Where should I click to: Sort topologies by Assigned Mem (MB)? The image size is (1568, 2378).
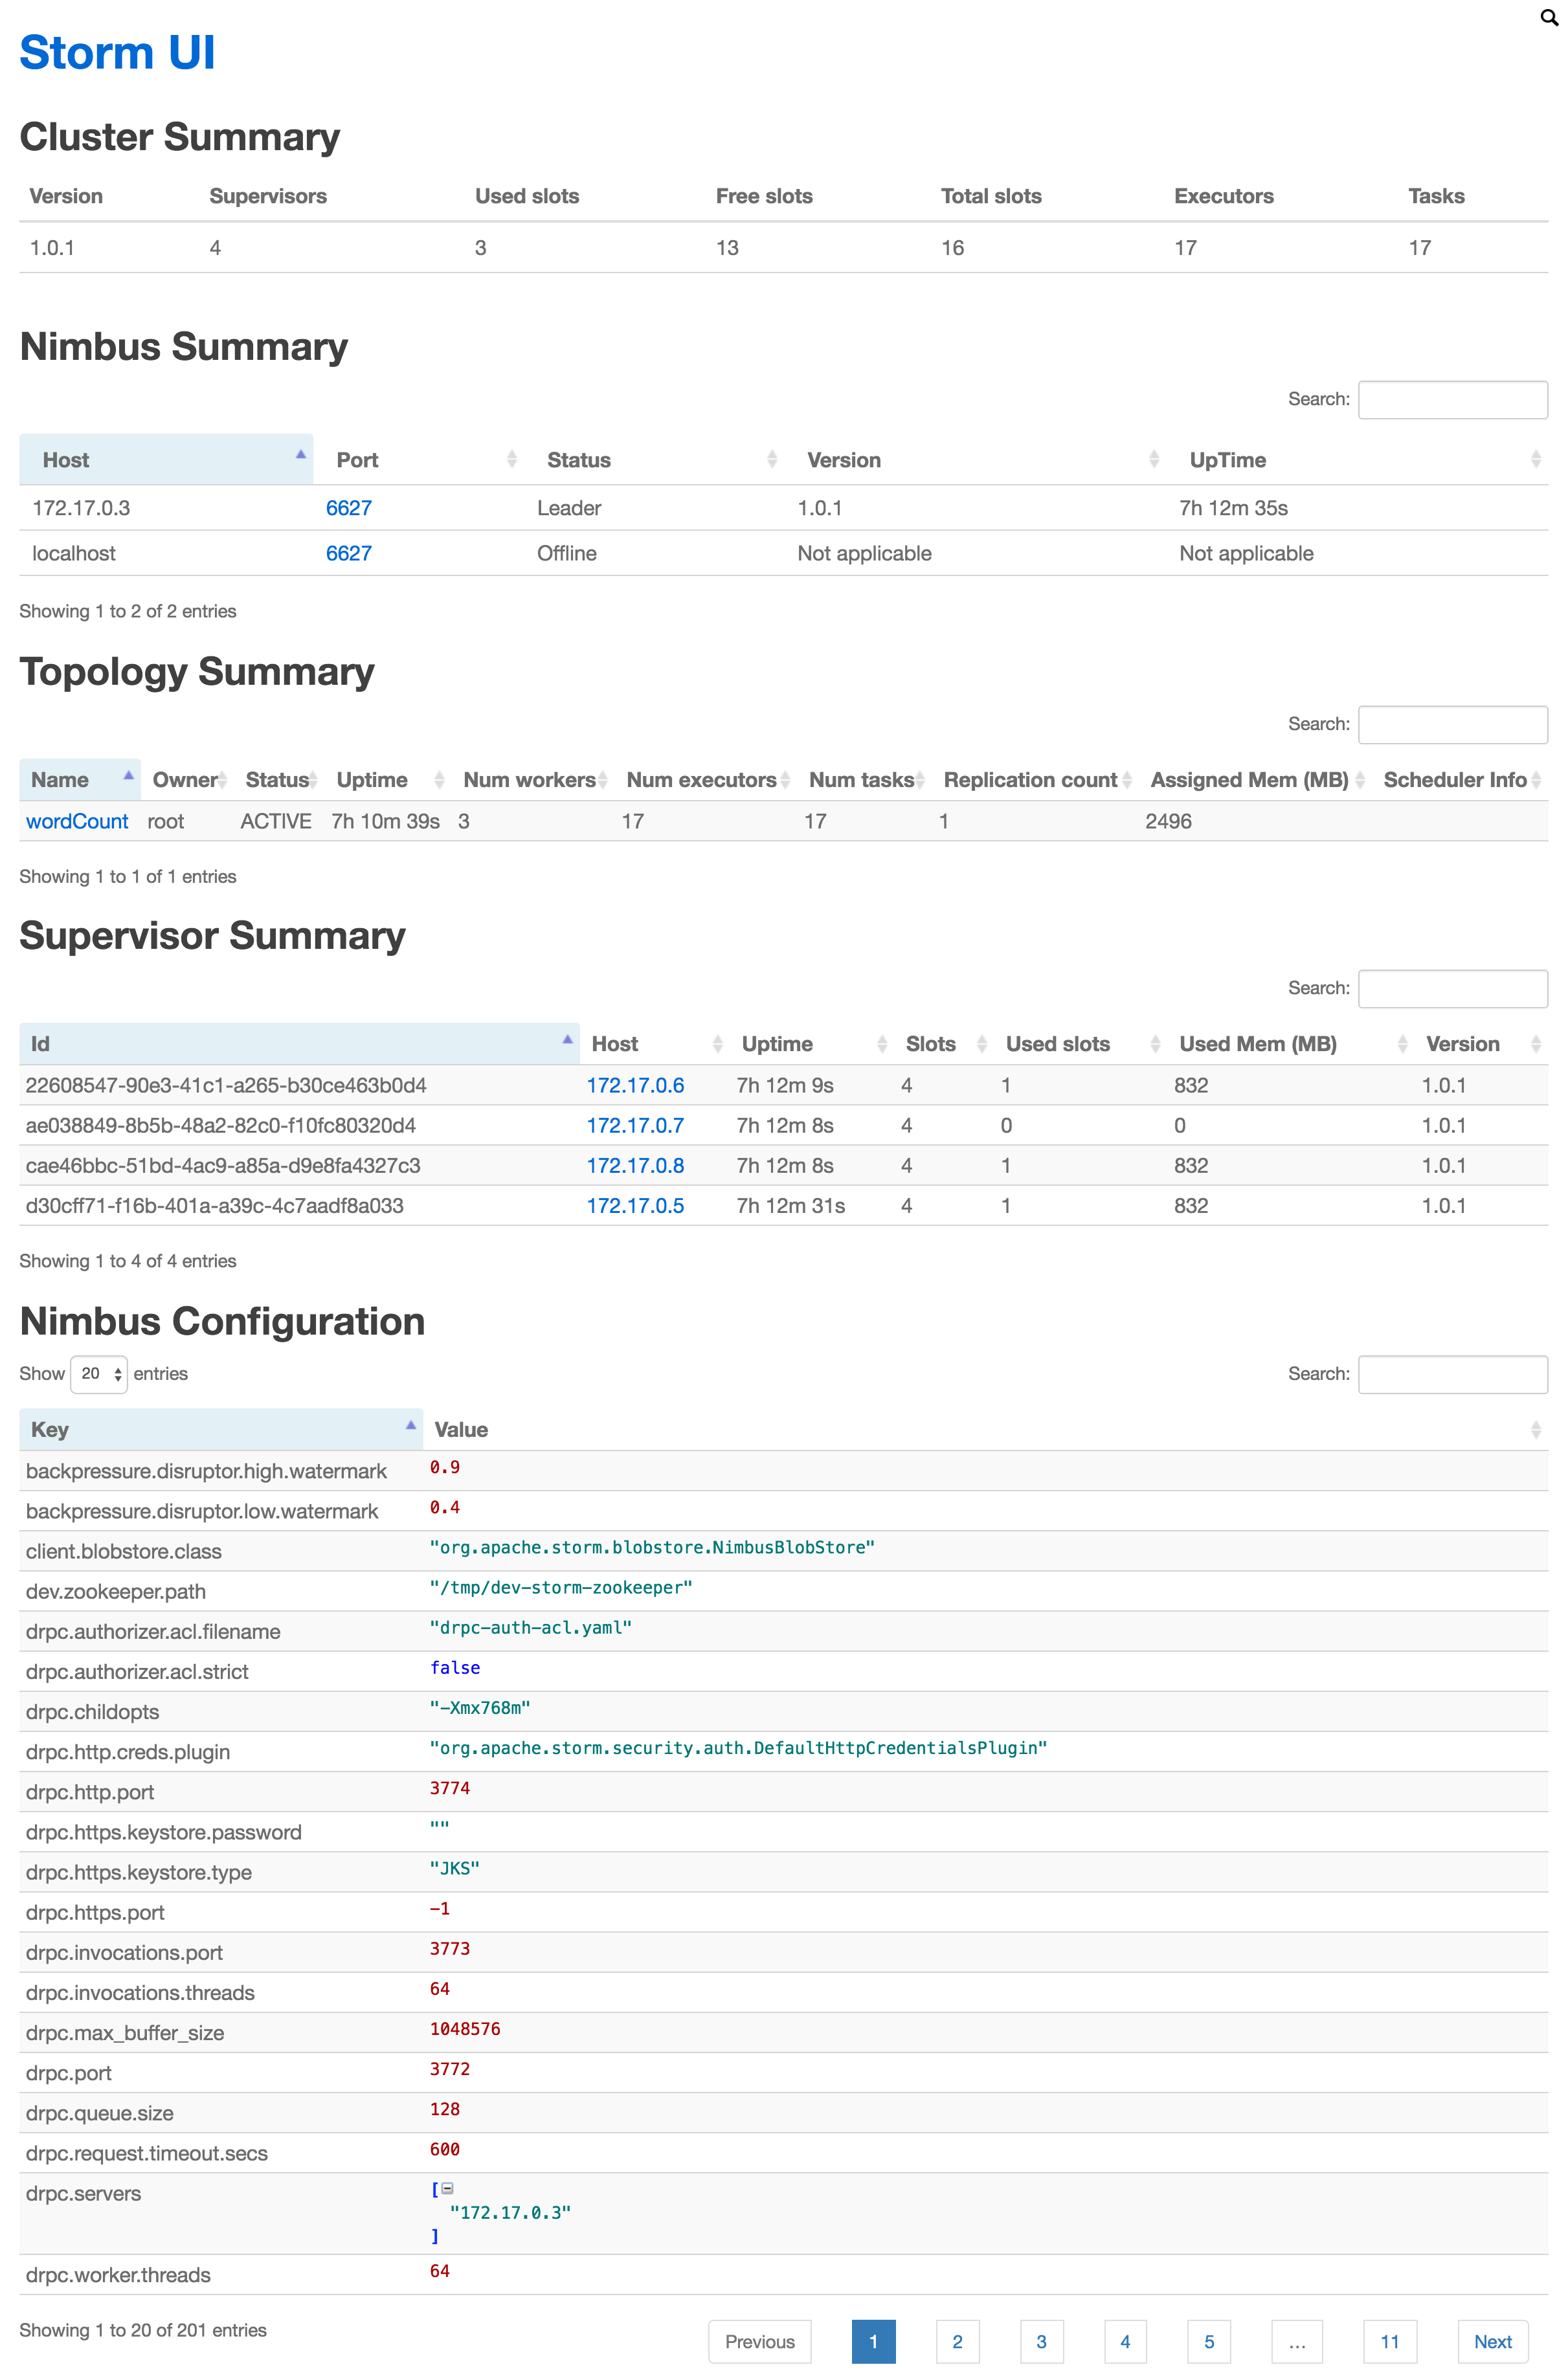tap(1256, 780)
